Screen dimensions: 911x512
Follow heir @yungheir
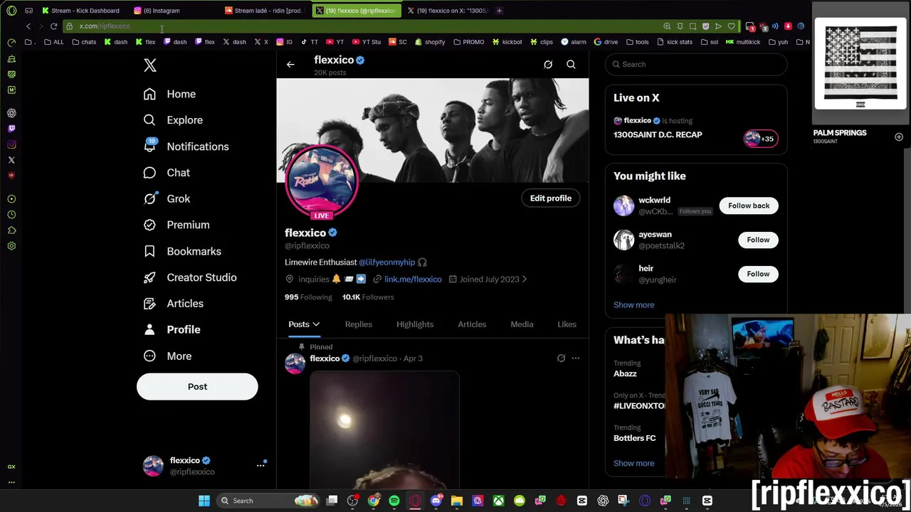pyautogui.click(x=758, y=274)
